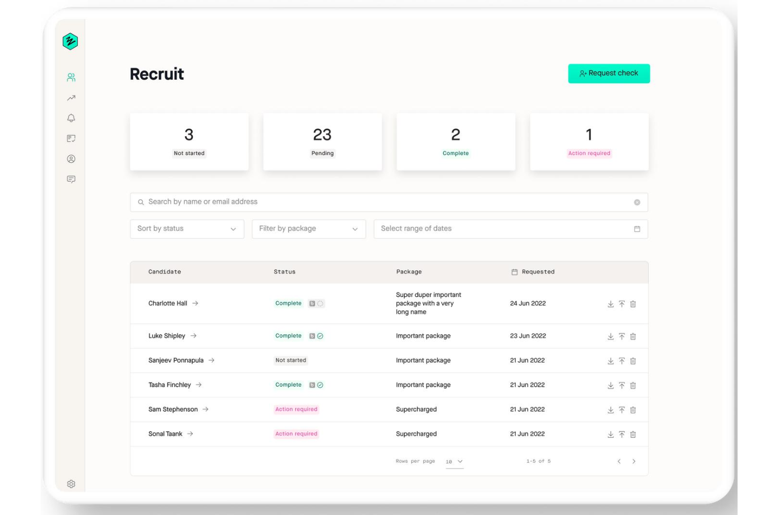772x515 pixels.
Task: Click the Zinc logo at the top
Action: pos(71,41)
